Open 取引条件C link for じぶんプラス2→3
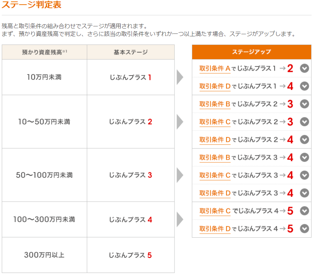This screenshot has height=274, width=314. [x=215, y=122]
